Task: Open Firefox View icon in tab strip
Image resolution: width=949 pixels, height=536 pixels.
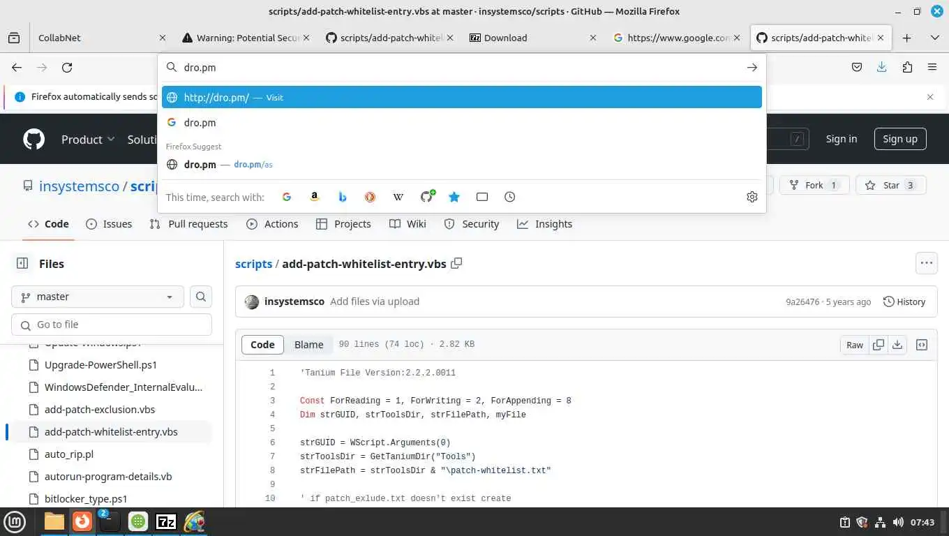Action: tap(14, 38)
